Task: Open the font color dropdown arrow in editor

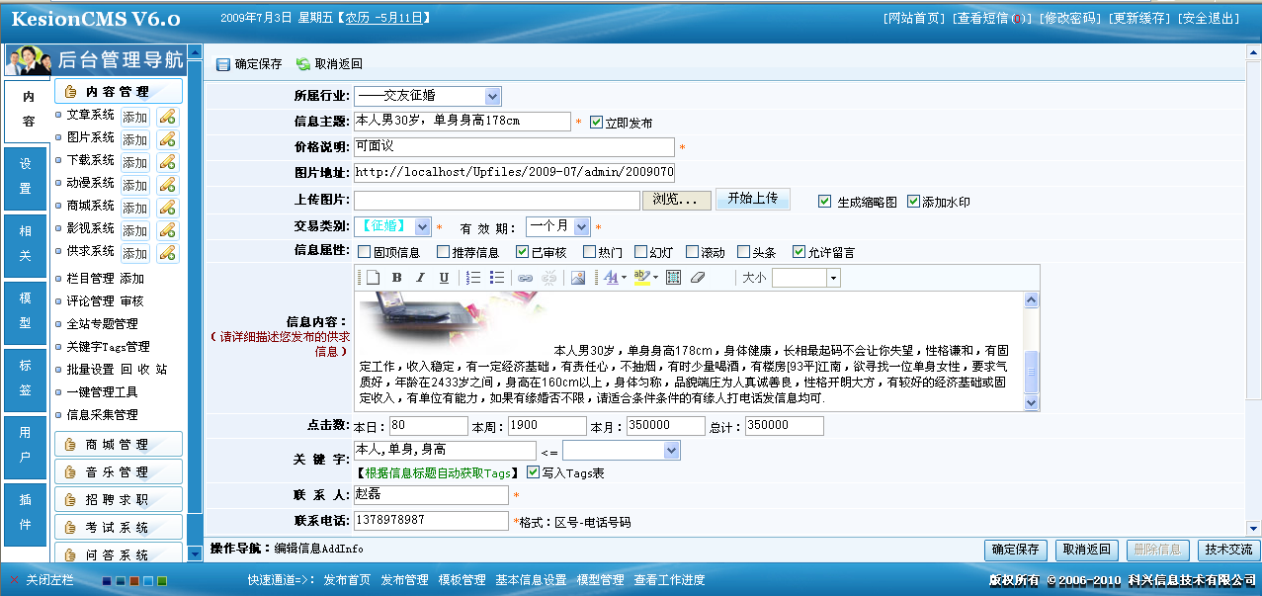Action: pos(624,280)
